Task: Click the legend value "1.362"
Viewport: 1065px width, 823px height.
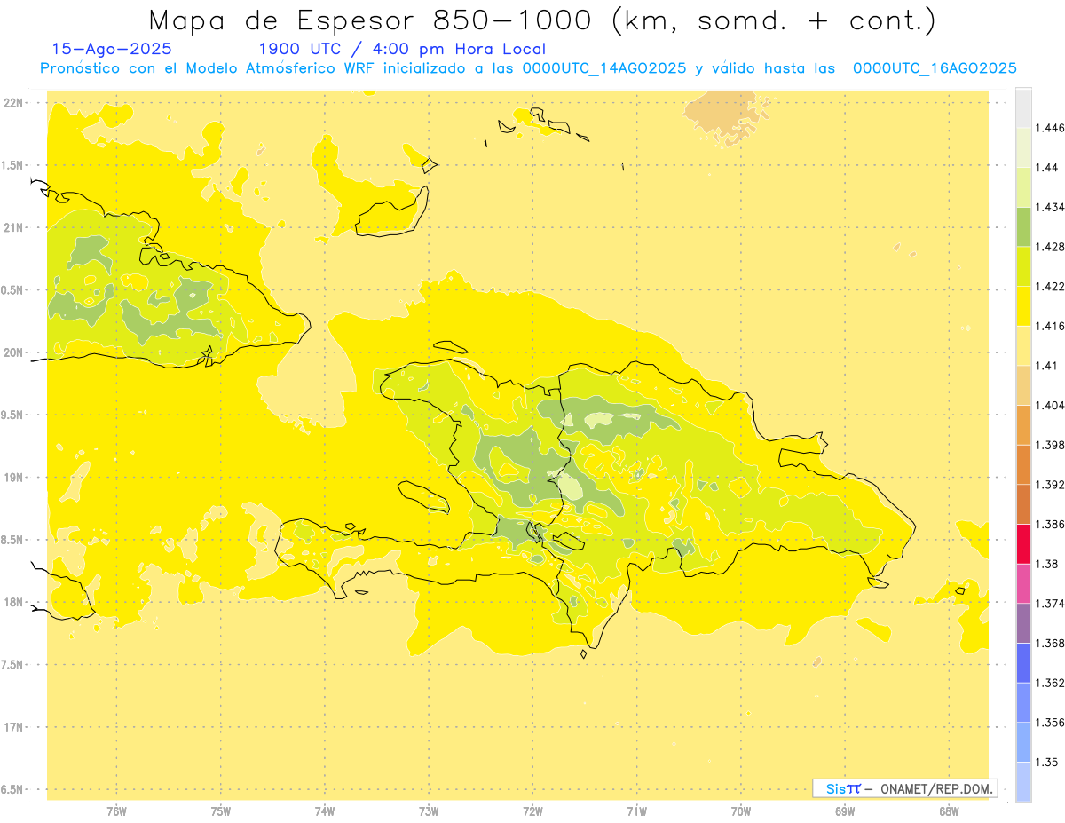Action: pos(1052,683)
